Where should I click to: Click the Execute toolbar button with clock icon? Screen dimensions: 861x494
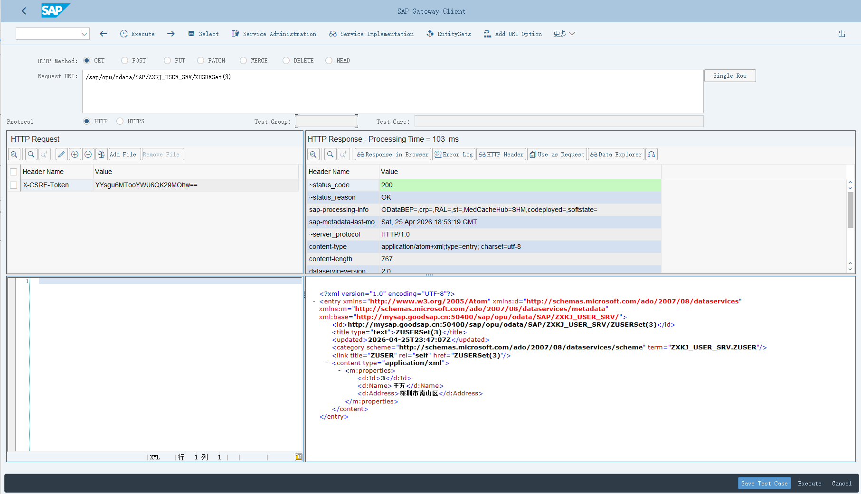pyautogui.click(x=137, y=34)
